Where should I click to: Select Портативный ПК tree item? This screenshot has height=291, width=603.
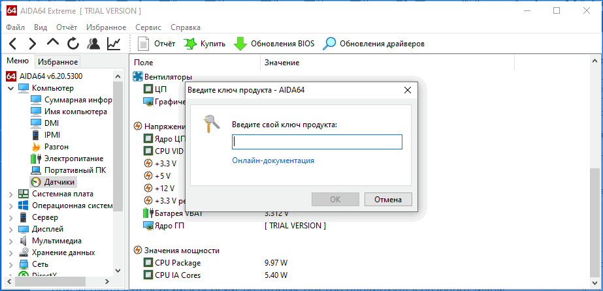point(69,170)
